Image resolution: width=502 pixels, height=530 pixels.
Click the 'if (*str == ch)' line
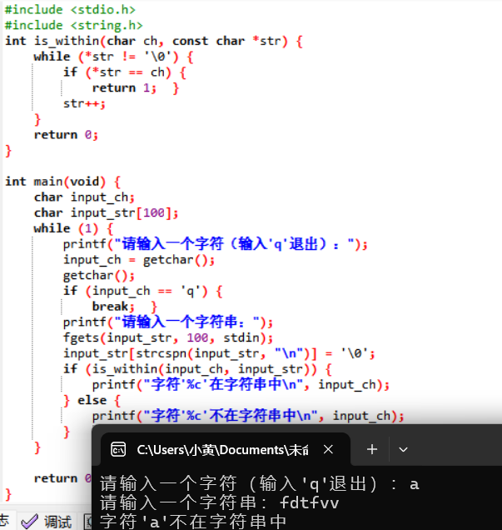point(125,72)
